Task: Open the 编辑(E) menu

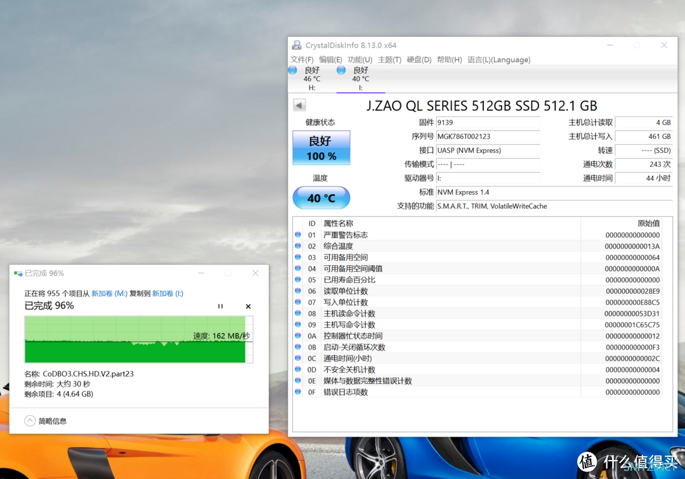Action: (330, 60)
